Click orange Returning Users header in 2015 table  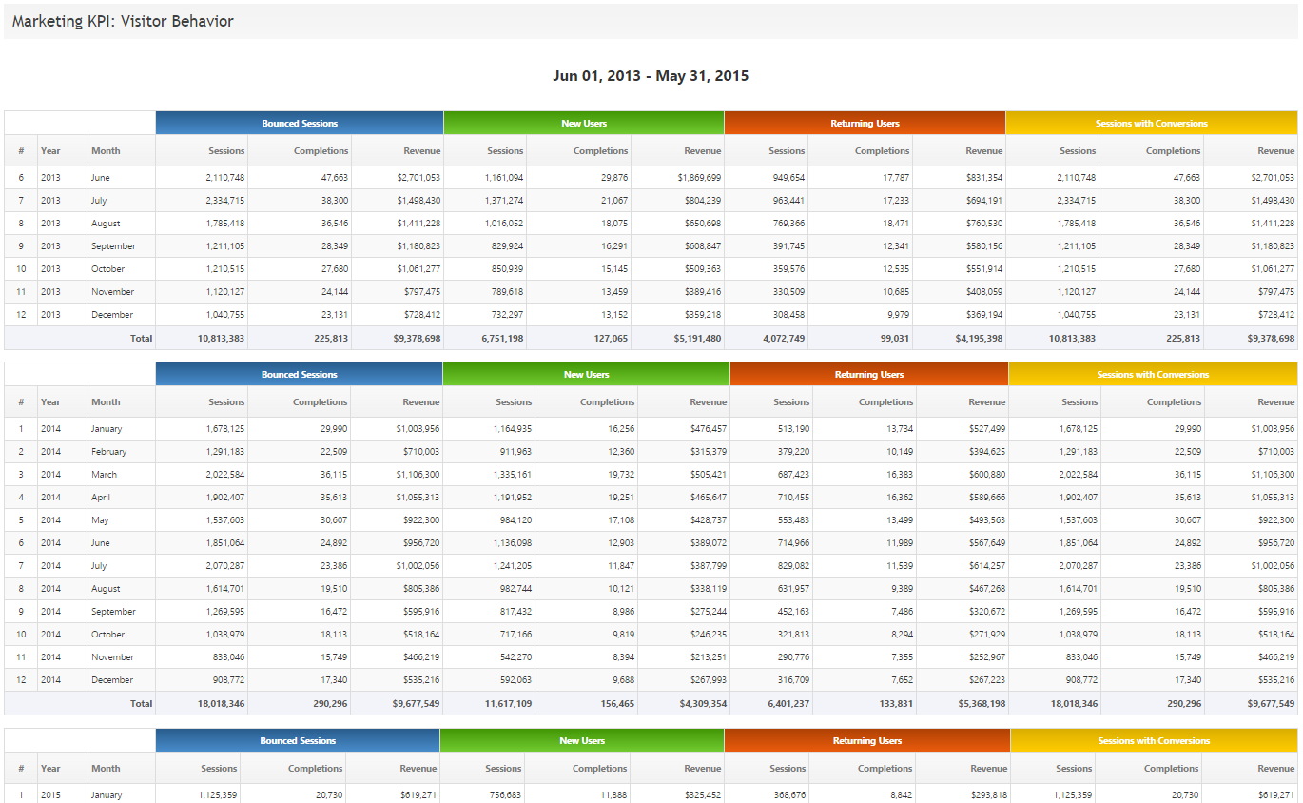[866, 741]
